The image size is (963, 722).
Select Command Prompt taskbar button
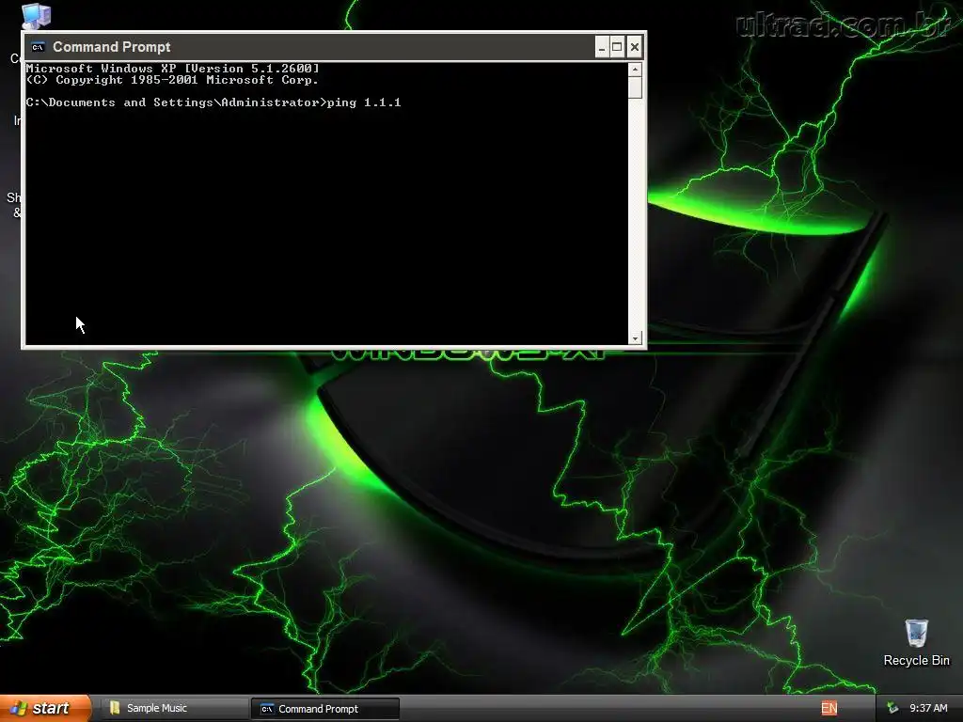pyautogui.click(x=325, y=709)
